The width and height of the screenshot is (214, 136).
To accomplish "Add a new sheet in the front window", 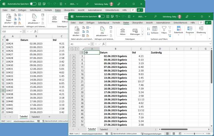I will [x=117, y=129].
